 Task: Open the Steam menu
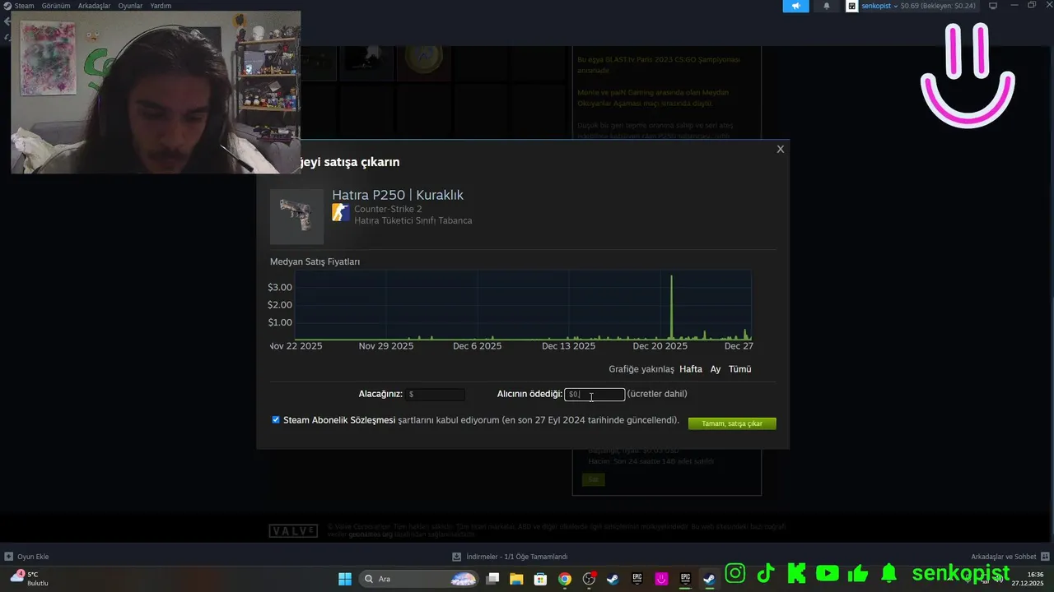click(x=24, y=6)
